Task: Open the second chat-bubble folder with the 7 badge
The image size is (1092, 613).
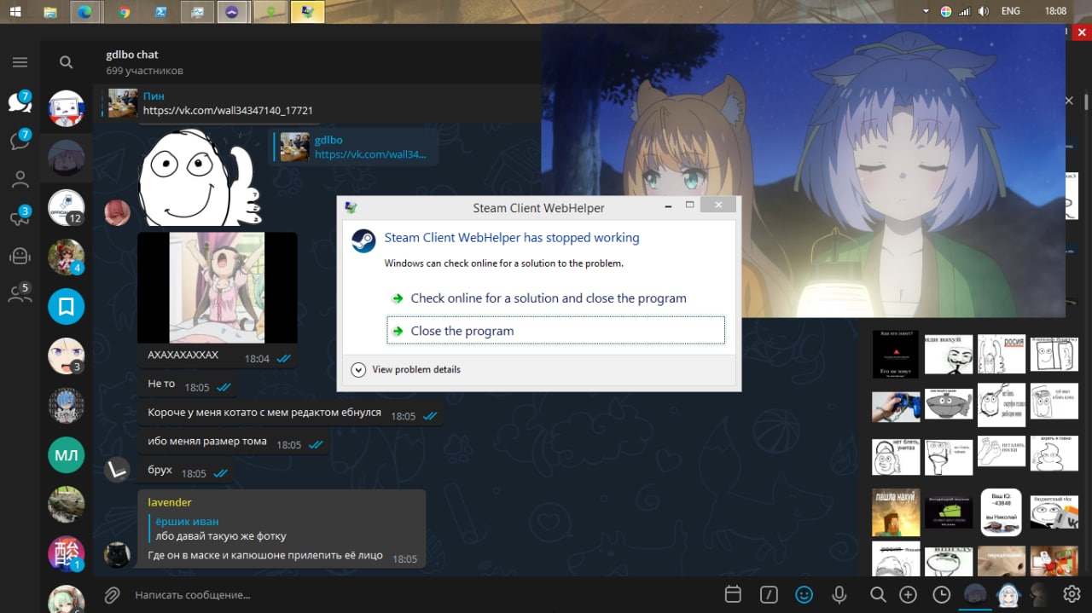Action: point(20,141)
